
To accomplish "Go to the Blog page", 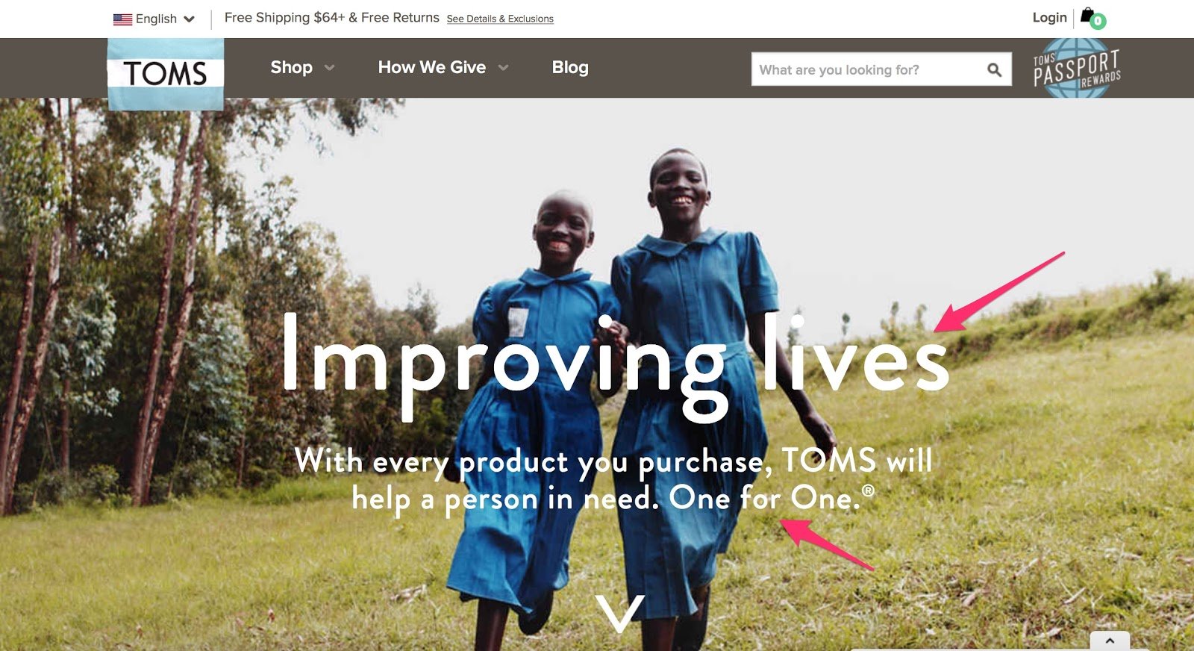I will (570, 67).
